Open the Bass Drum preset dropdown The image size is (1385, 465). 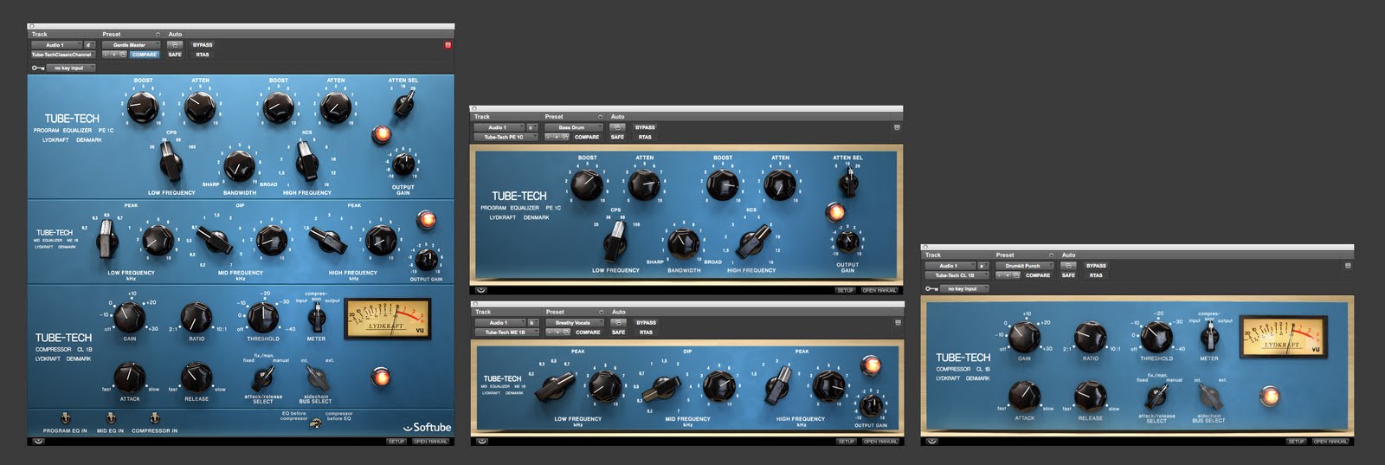(574, 127)
